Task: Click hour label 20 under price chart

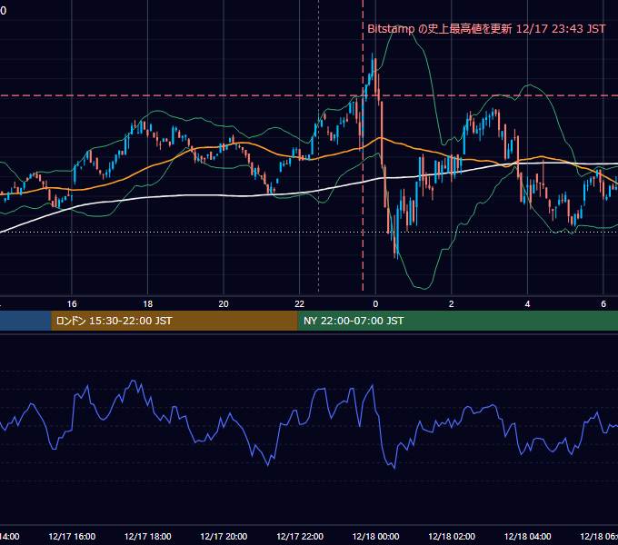Action: 224,304
